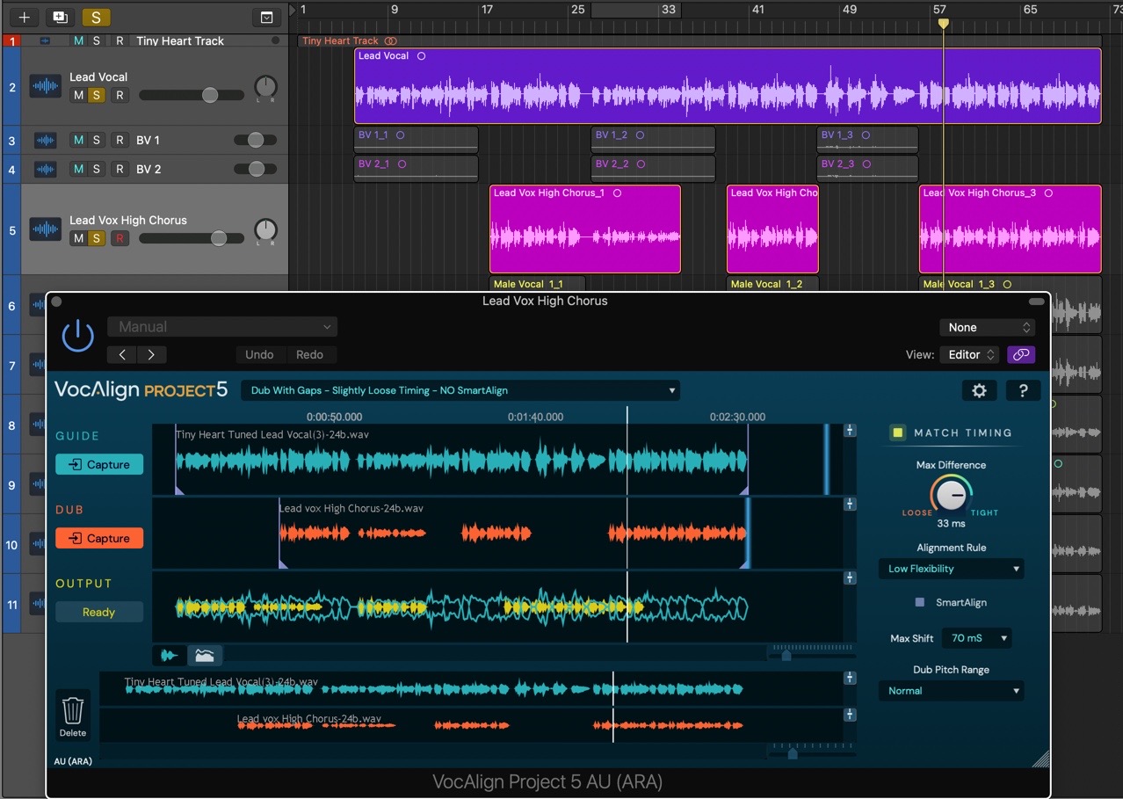Open the Dub Pitch Range dropdown
The image size is (1123, 799).
952,691
